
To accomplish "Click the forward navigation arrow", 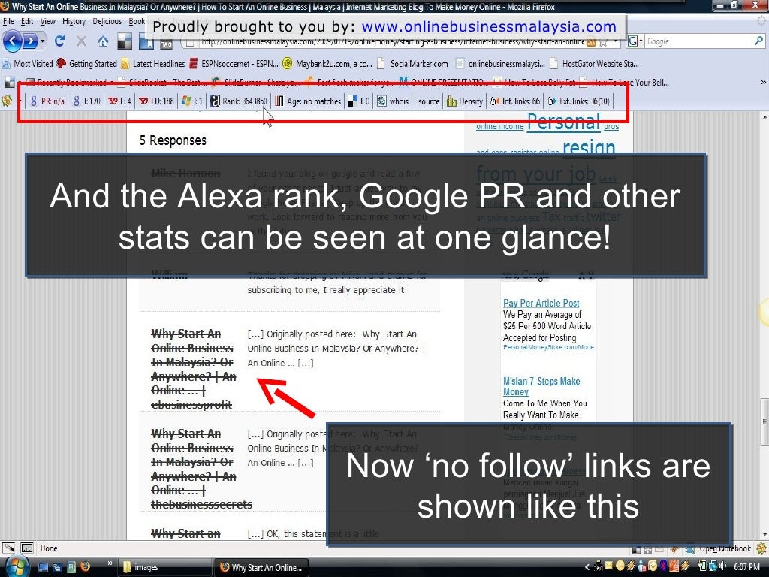I will coord(30,41).
